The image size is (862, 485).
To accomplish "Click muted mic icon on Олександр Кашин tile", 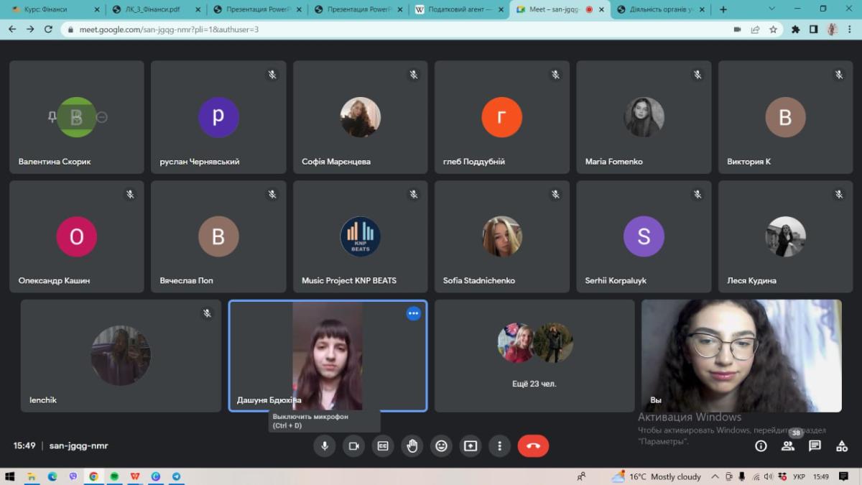I will [130, 194].
